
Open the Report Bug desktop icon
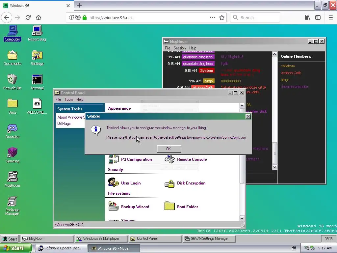pos(37,33)
